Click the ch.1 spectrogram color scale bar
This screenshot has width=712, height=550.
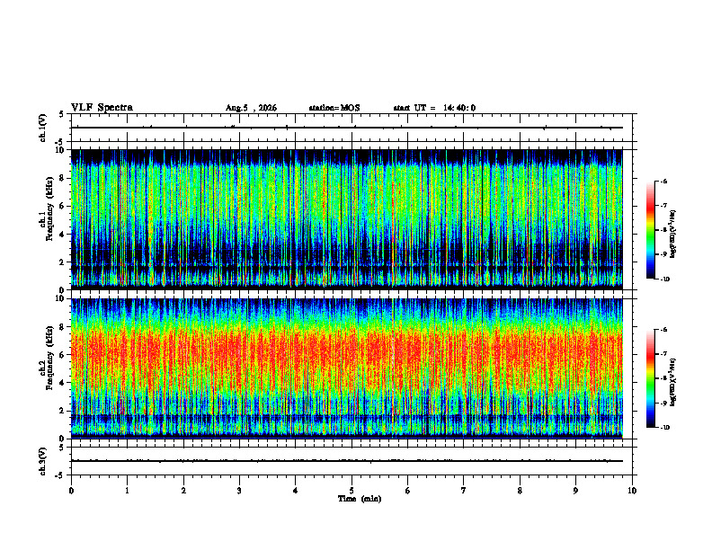(650, 230)
